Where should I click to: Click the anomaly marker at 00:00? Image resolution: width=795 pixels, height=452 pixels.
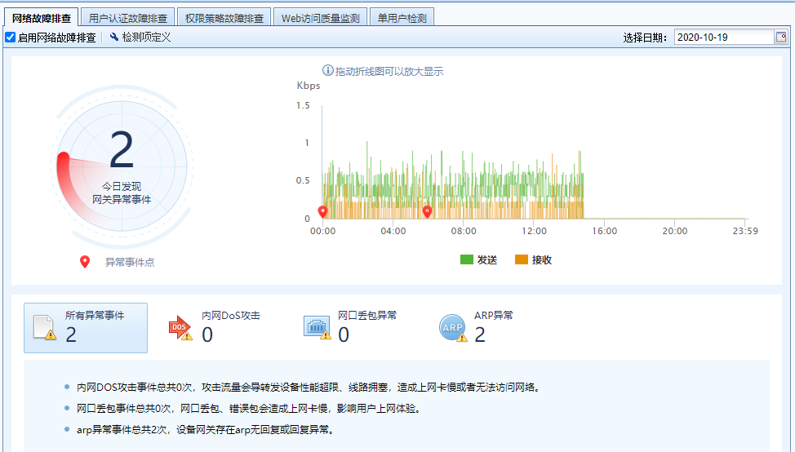pos(322,212)
